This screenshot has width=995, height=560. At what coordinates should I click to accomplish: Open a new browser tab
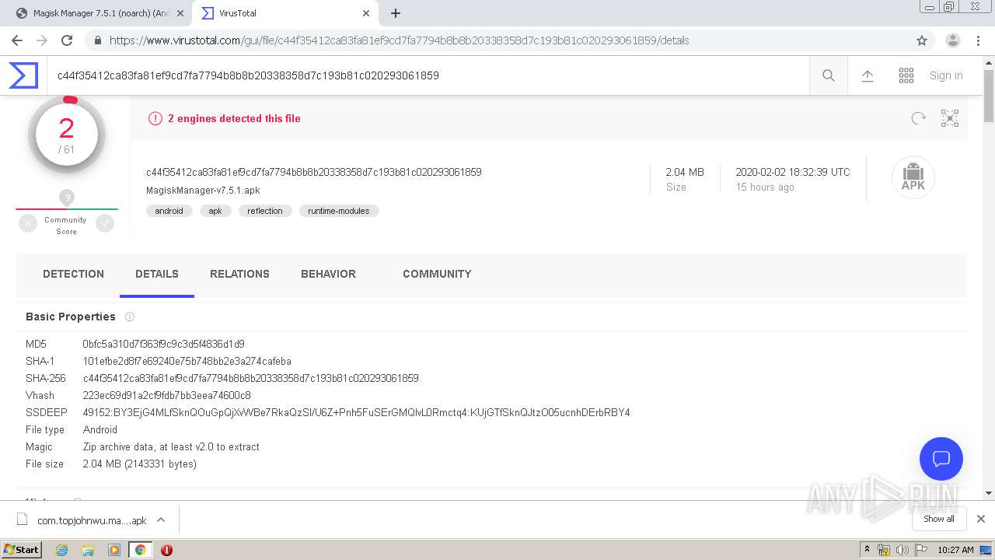396,13
